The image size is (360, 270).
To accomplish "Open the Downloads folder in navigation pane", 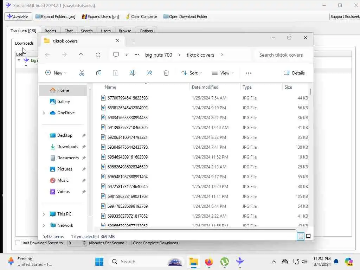I will [67, 147].
